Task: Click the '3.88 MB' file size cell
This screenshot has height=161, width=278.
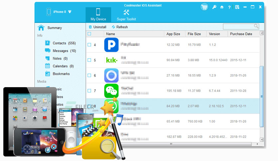Action: [x=193, y=60]
